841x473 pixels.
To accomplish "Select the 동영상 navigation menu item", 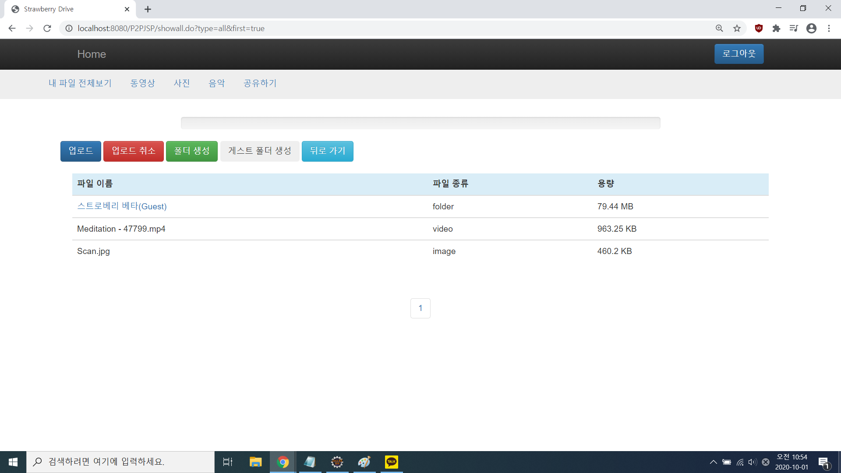I will (x=142, y=83).
